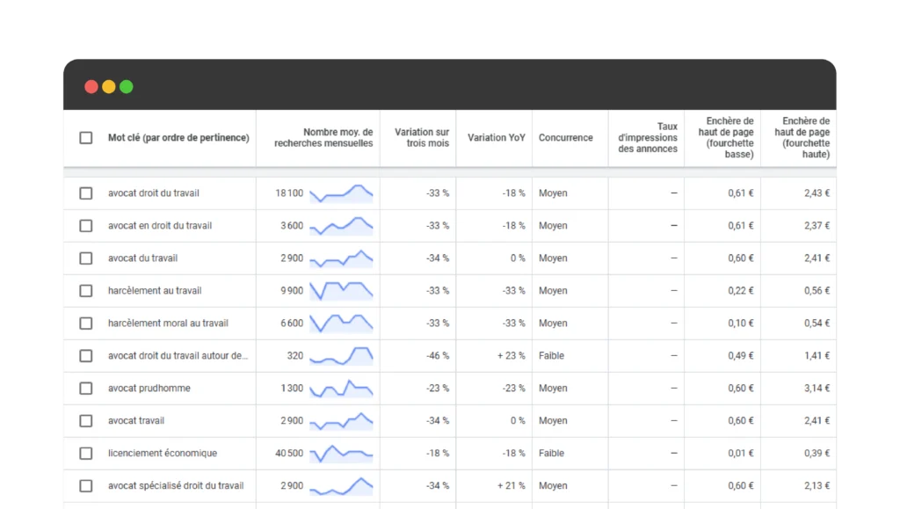Sort by 'Nombre moy. de recherches mensuelles' column

[323, 138]
